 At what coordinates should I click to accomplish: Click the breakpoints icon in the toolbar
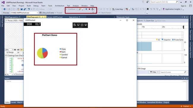point(127,9)
